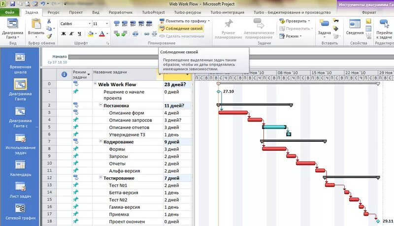Open font color dropdown arrow
394x226 pixels.
pos(107,33)
